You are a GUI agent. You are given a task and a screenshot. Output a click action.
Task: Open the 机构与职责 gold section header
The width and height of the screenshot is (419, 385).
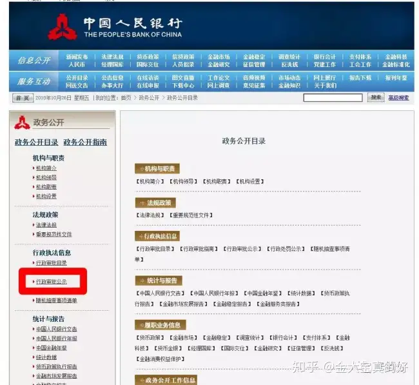pyautogui.click(x=157, y=169)
